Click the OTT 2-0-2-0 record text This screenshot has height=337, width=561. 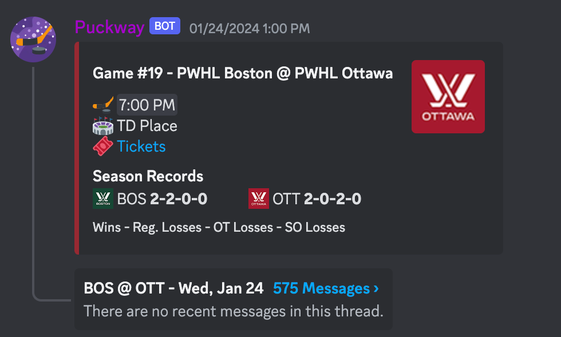pyautogui.click(x=317, y=199)
